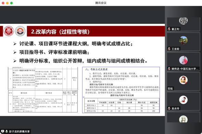Click the green microphone icon beside 彭子龙

pos(7,131)
